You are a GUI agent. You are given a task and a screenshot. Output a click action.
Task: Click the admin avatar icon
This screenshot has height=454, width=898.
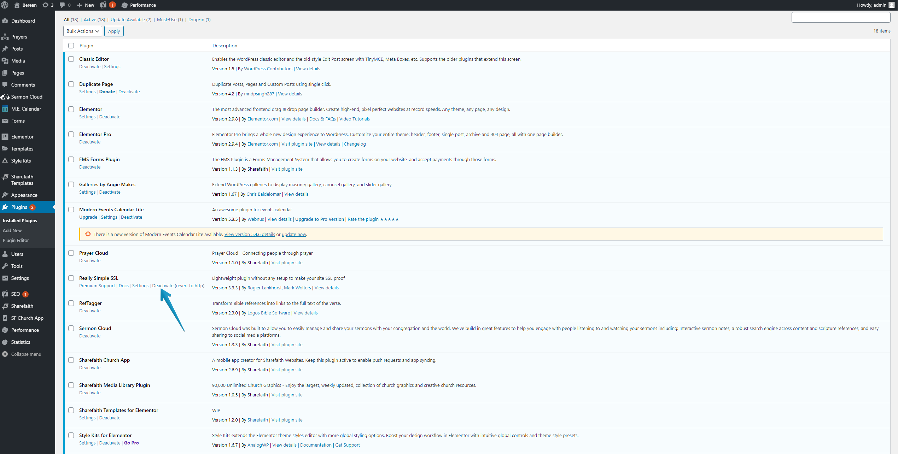tap(892, 5)
